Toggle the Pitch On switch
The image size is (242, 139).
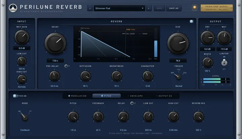point(15,96)
